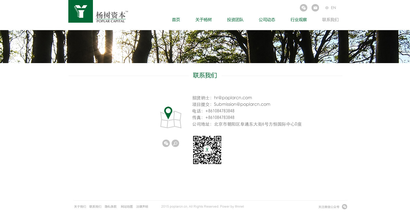Select 行业观察 in the navigation bar
The height and width of the screenshot is (212, 410).
pyautogui.click(x=298, y=20)
